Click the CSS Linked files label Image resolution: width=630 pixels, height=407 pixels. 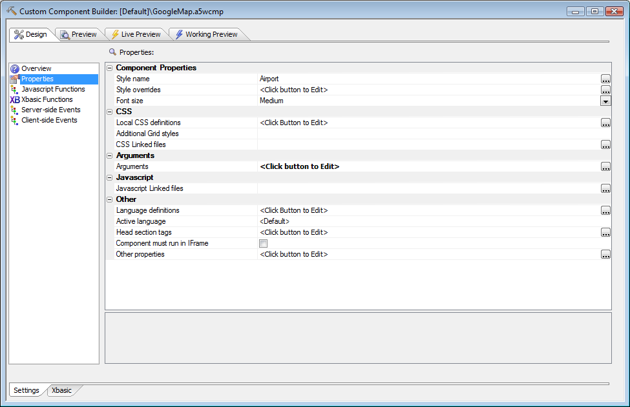(x=141, y=144)
